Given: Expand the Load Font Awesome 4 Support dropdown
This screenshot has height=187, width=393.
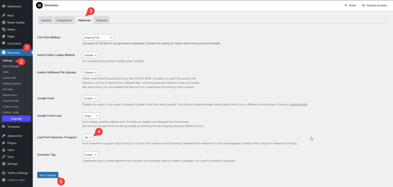Looking at the screenshot, I should coord(88,137).
